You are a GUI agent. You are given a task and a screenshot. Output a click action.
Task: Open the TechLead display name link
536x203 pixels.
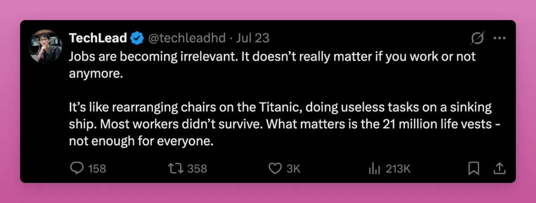98,38
